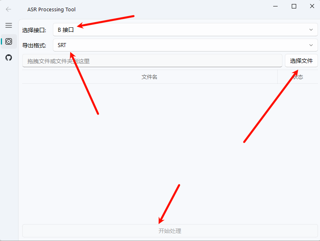
Task: Click the 拖拽文件或文件夹到这里 input field
Action: pyautogui.click(x=152, y=61)
